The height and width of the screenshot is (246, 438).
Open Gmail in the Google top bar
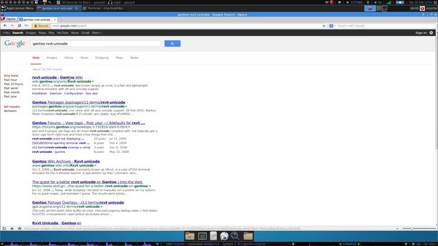86,33
